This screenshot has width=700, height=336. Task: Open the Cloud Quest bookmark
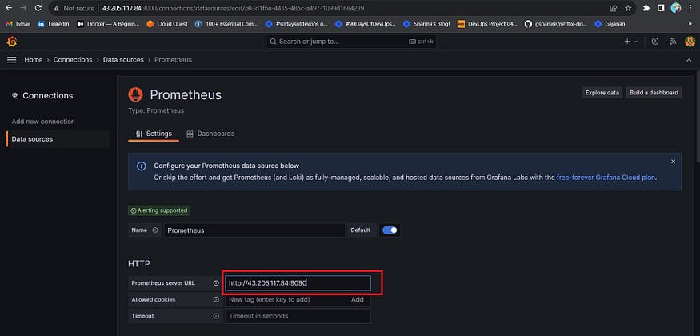pos(167,24)
